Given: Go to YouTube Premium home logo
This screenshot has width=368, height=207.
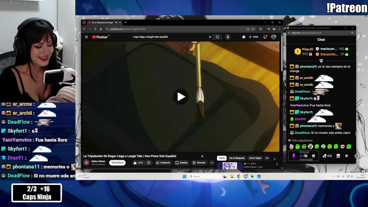Looking at the screenshot, I should point(100,37).
